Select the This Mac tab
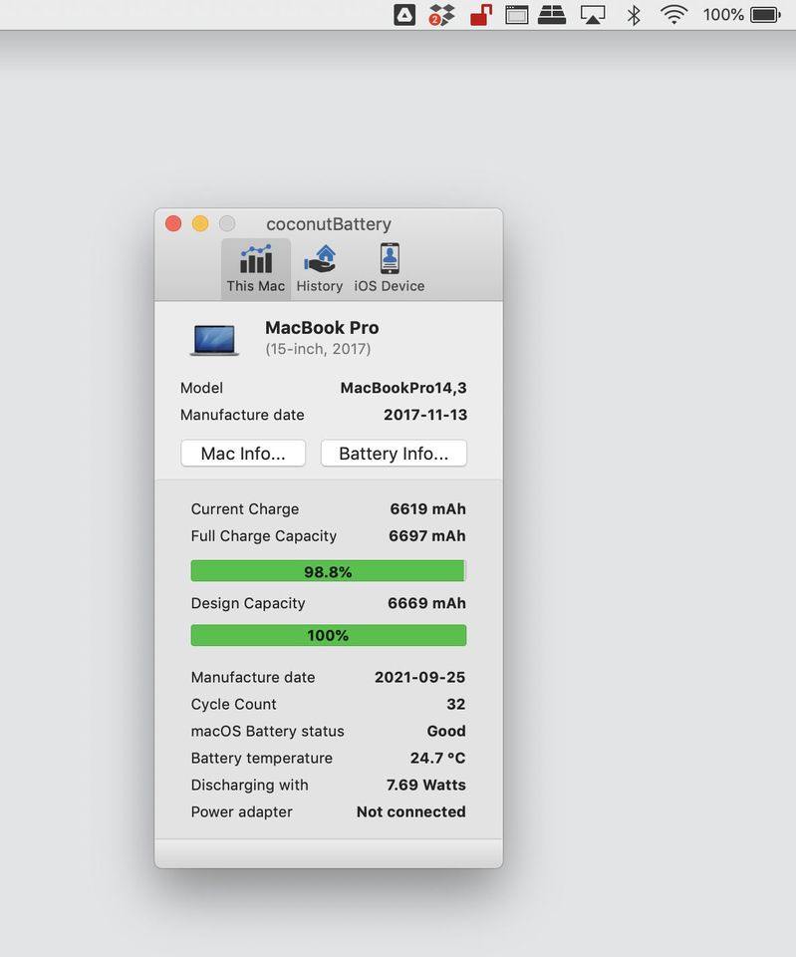This screenshot has width=796, height=957. coord(256,269)
